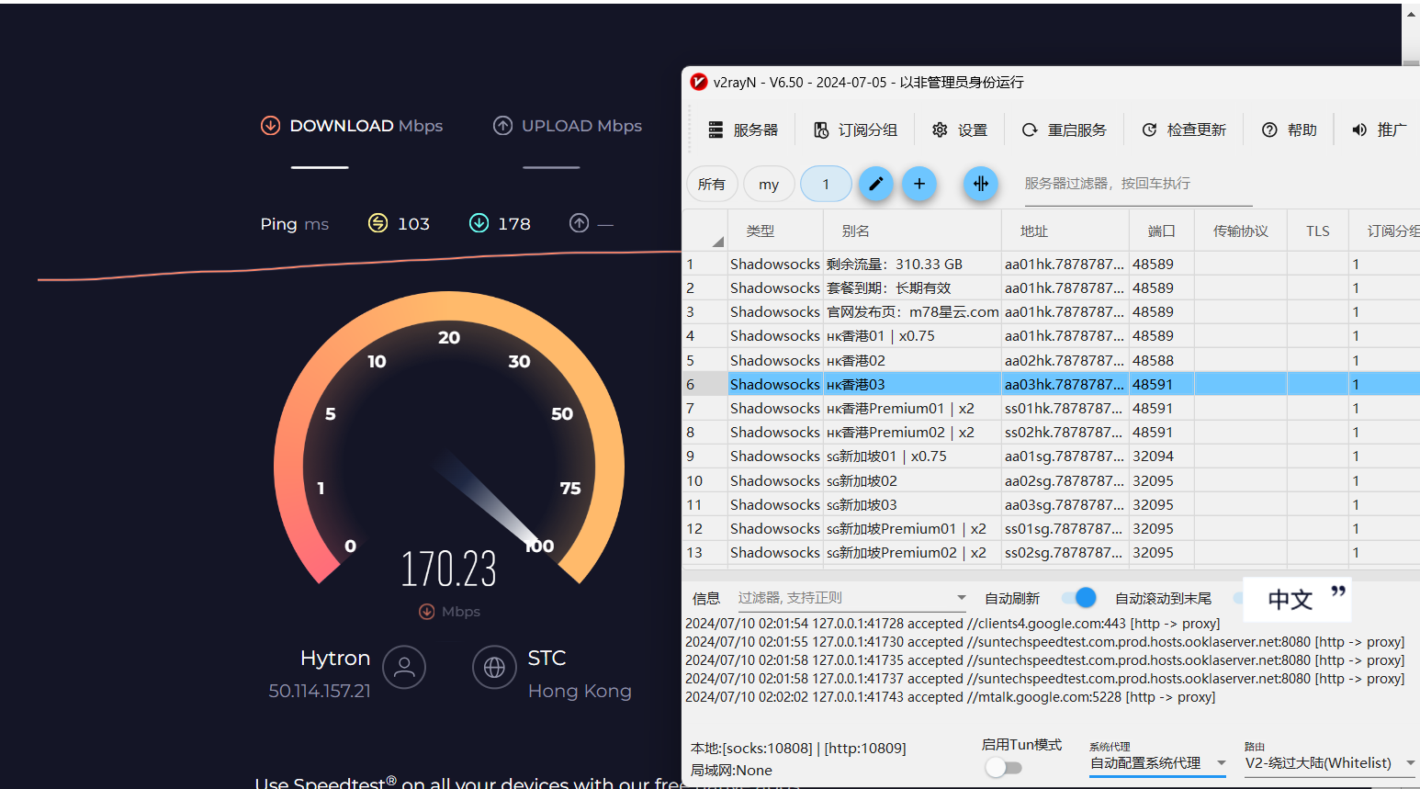Select highlighted server row HK香港03
This screenshot has height=789, width=1420.
[1051, 384]
